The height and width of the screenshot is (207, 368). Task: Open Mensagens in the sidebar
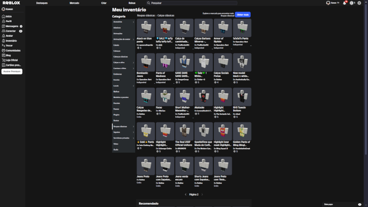pos(12,26)
